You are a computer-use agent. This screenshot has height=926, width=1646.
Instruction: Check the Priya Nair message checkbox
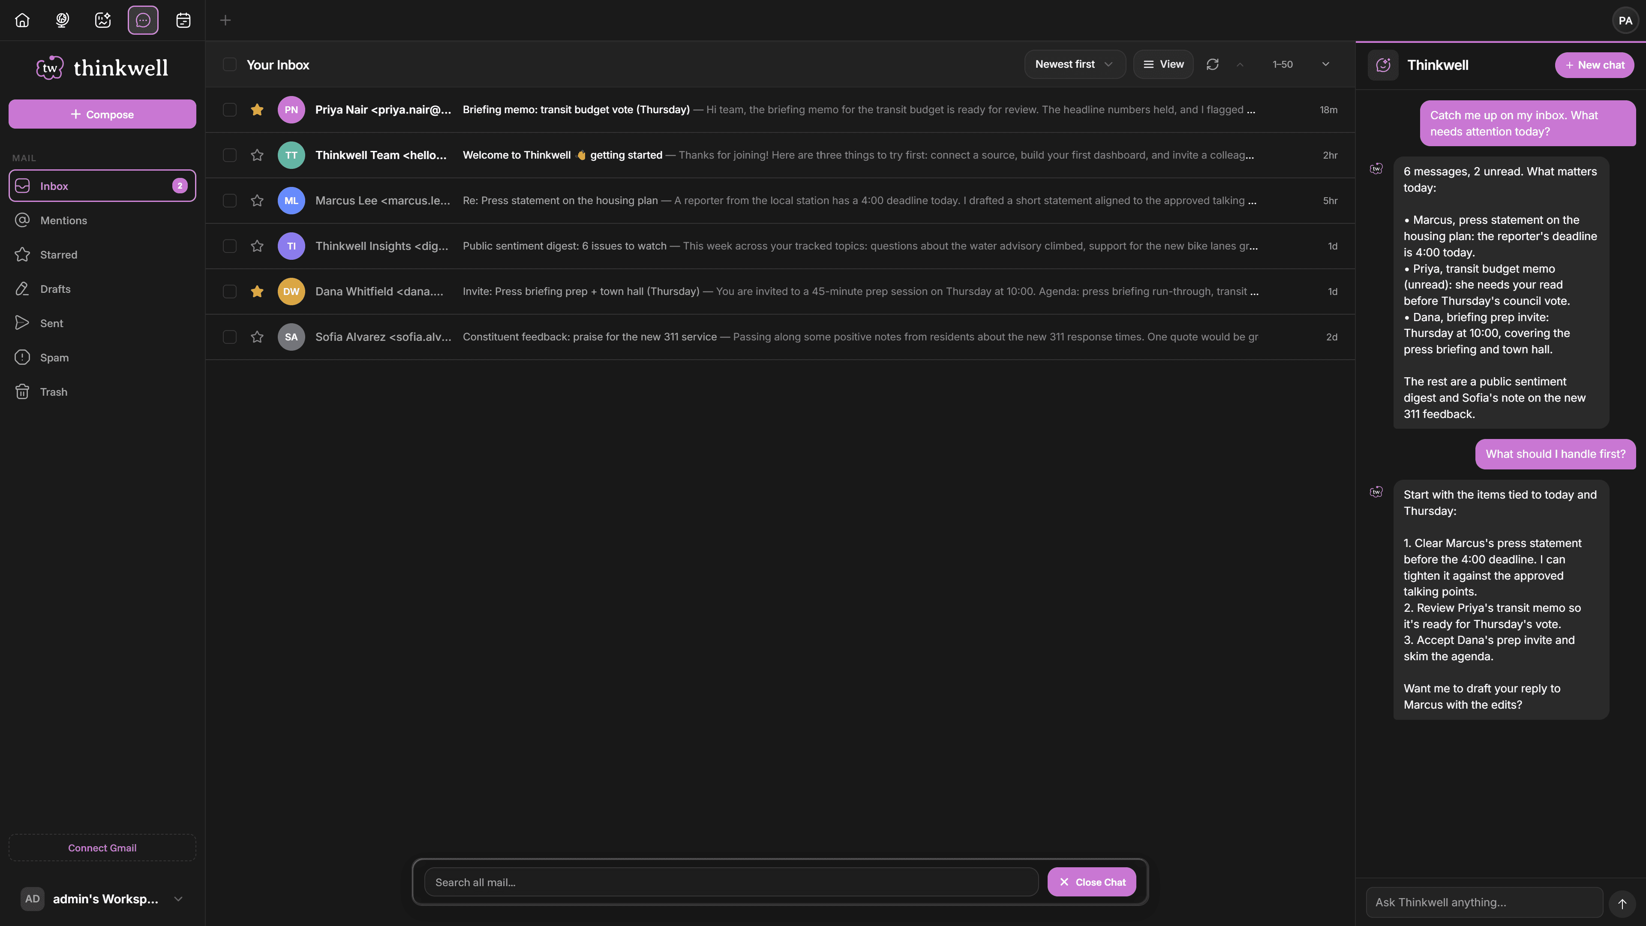229,110
